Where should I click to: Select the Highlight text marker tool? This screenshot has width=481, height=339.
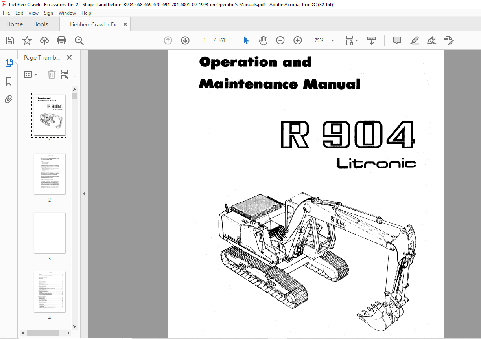pos(415,40)
